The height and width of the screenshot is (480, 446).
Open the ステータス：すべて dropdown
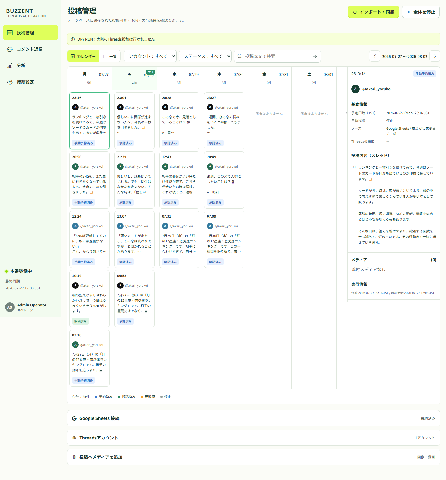pos(205,56)
